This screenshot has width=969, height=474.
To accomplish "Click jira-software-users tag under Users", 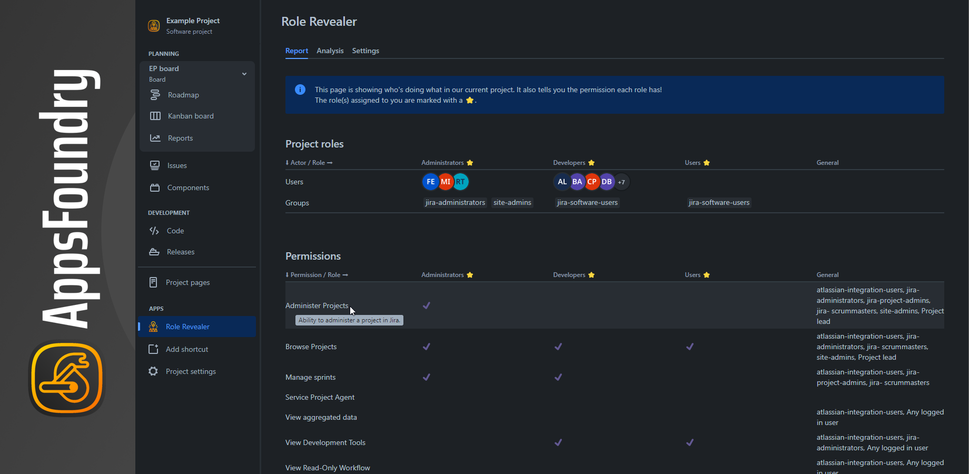I will [x=719, y=202].
